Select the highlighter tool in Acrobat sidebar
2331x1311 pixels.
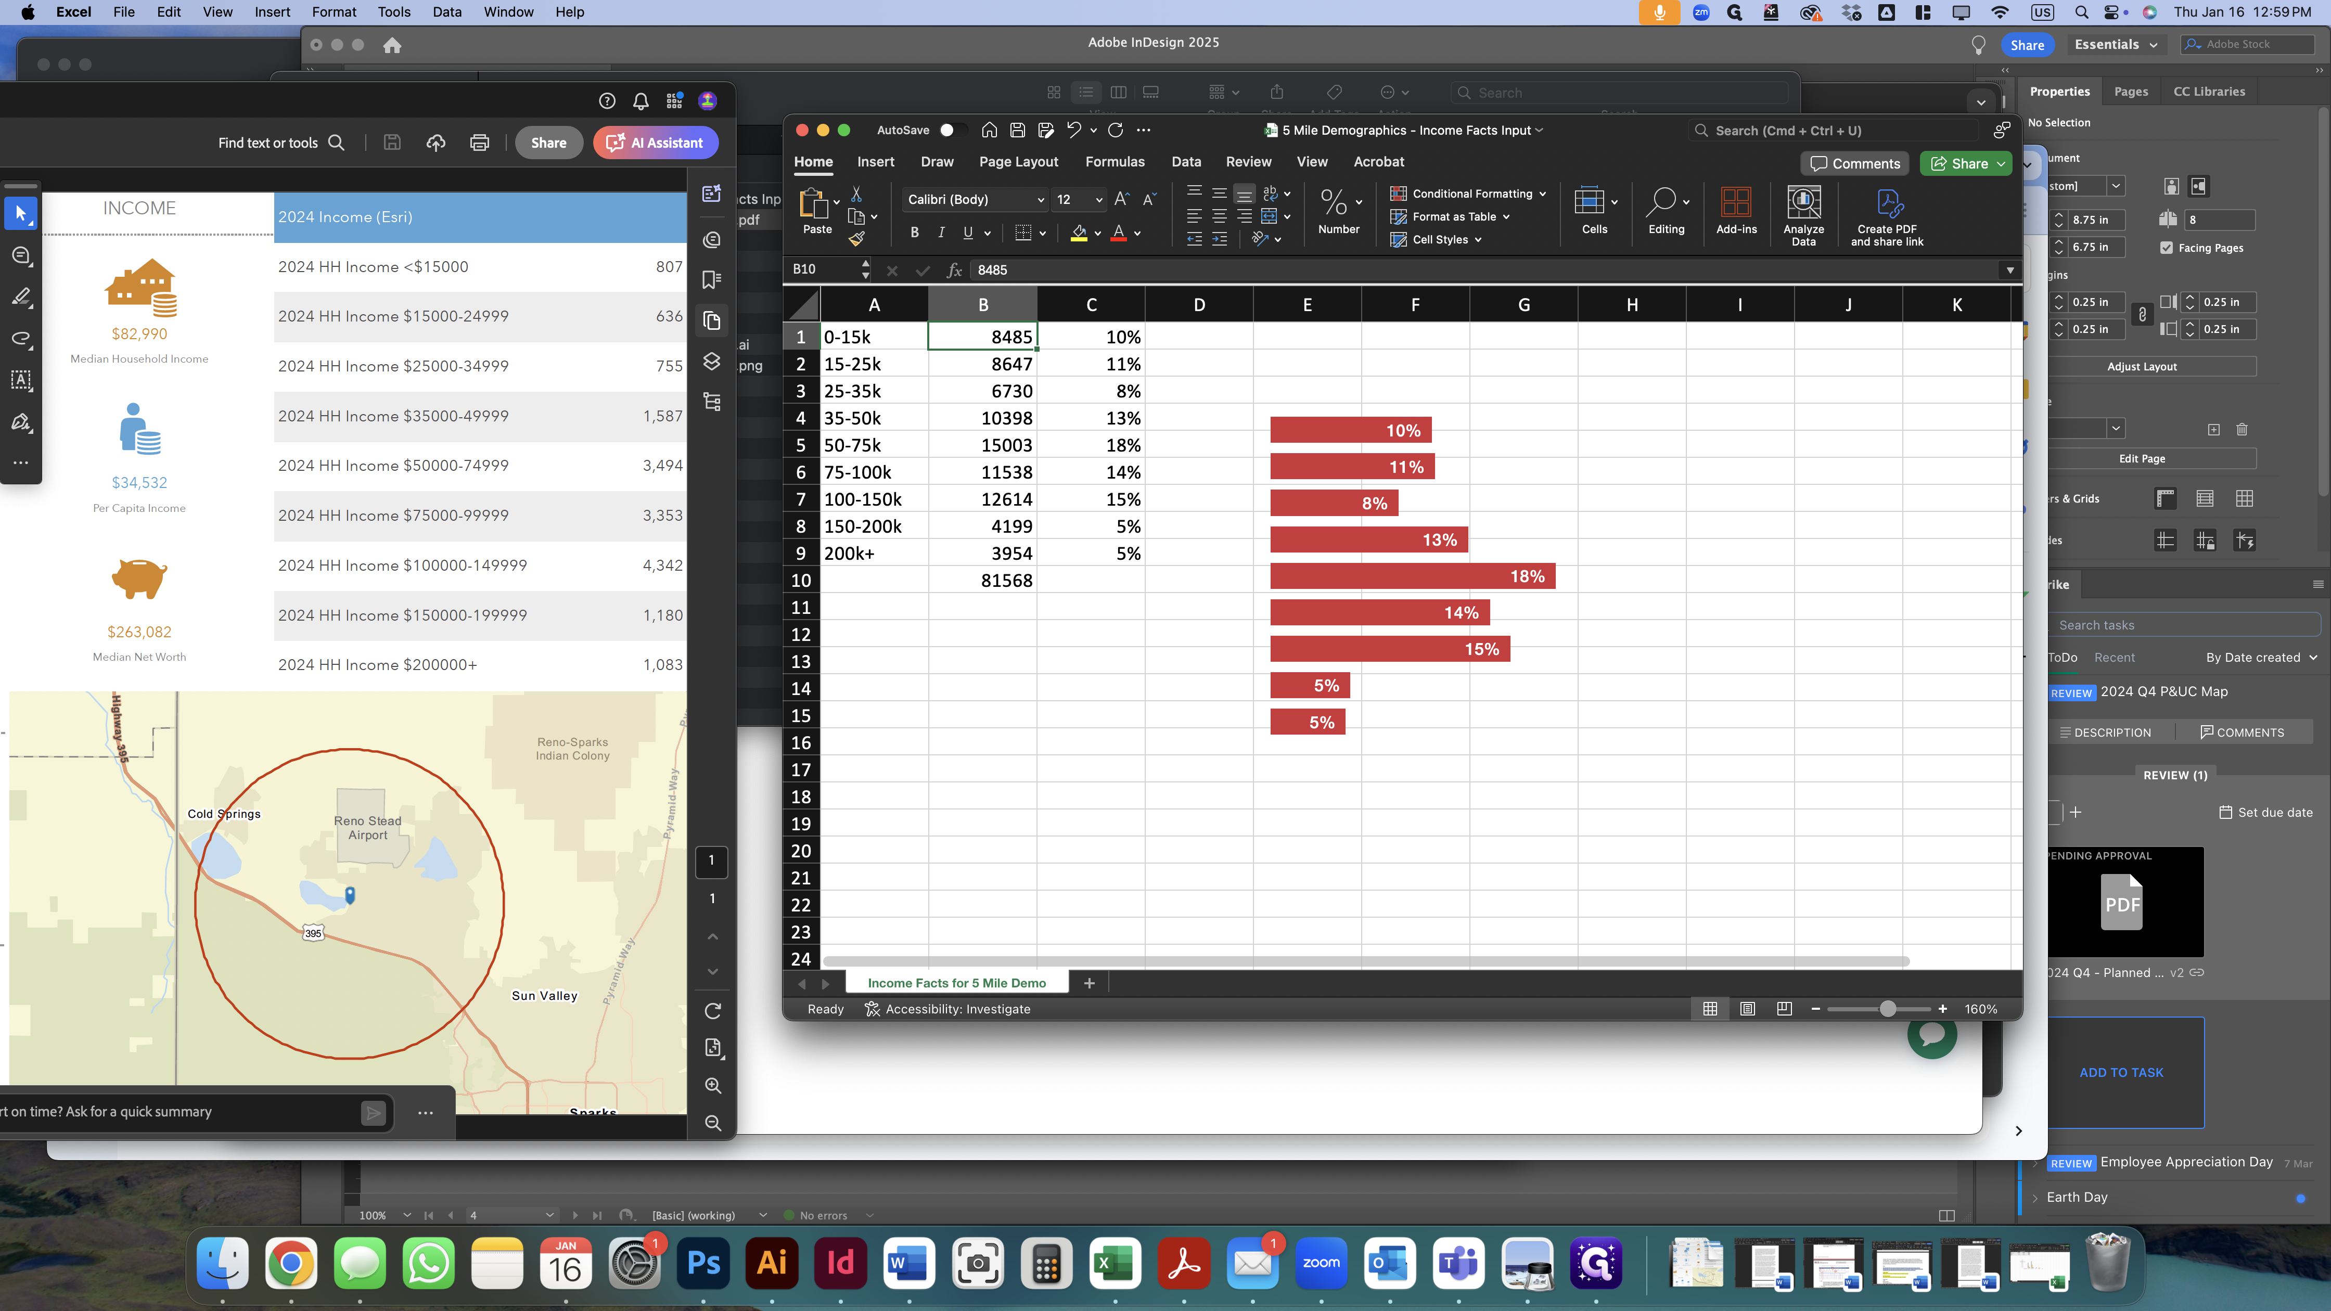(21, 297)
